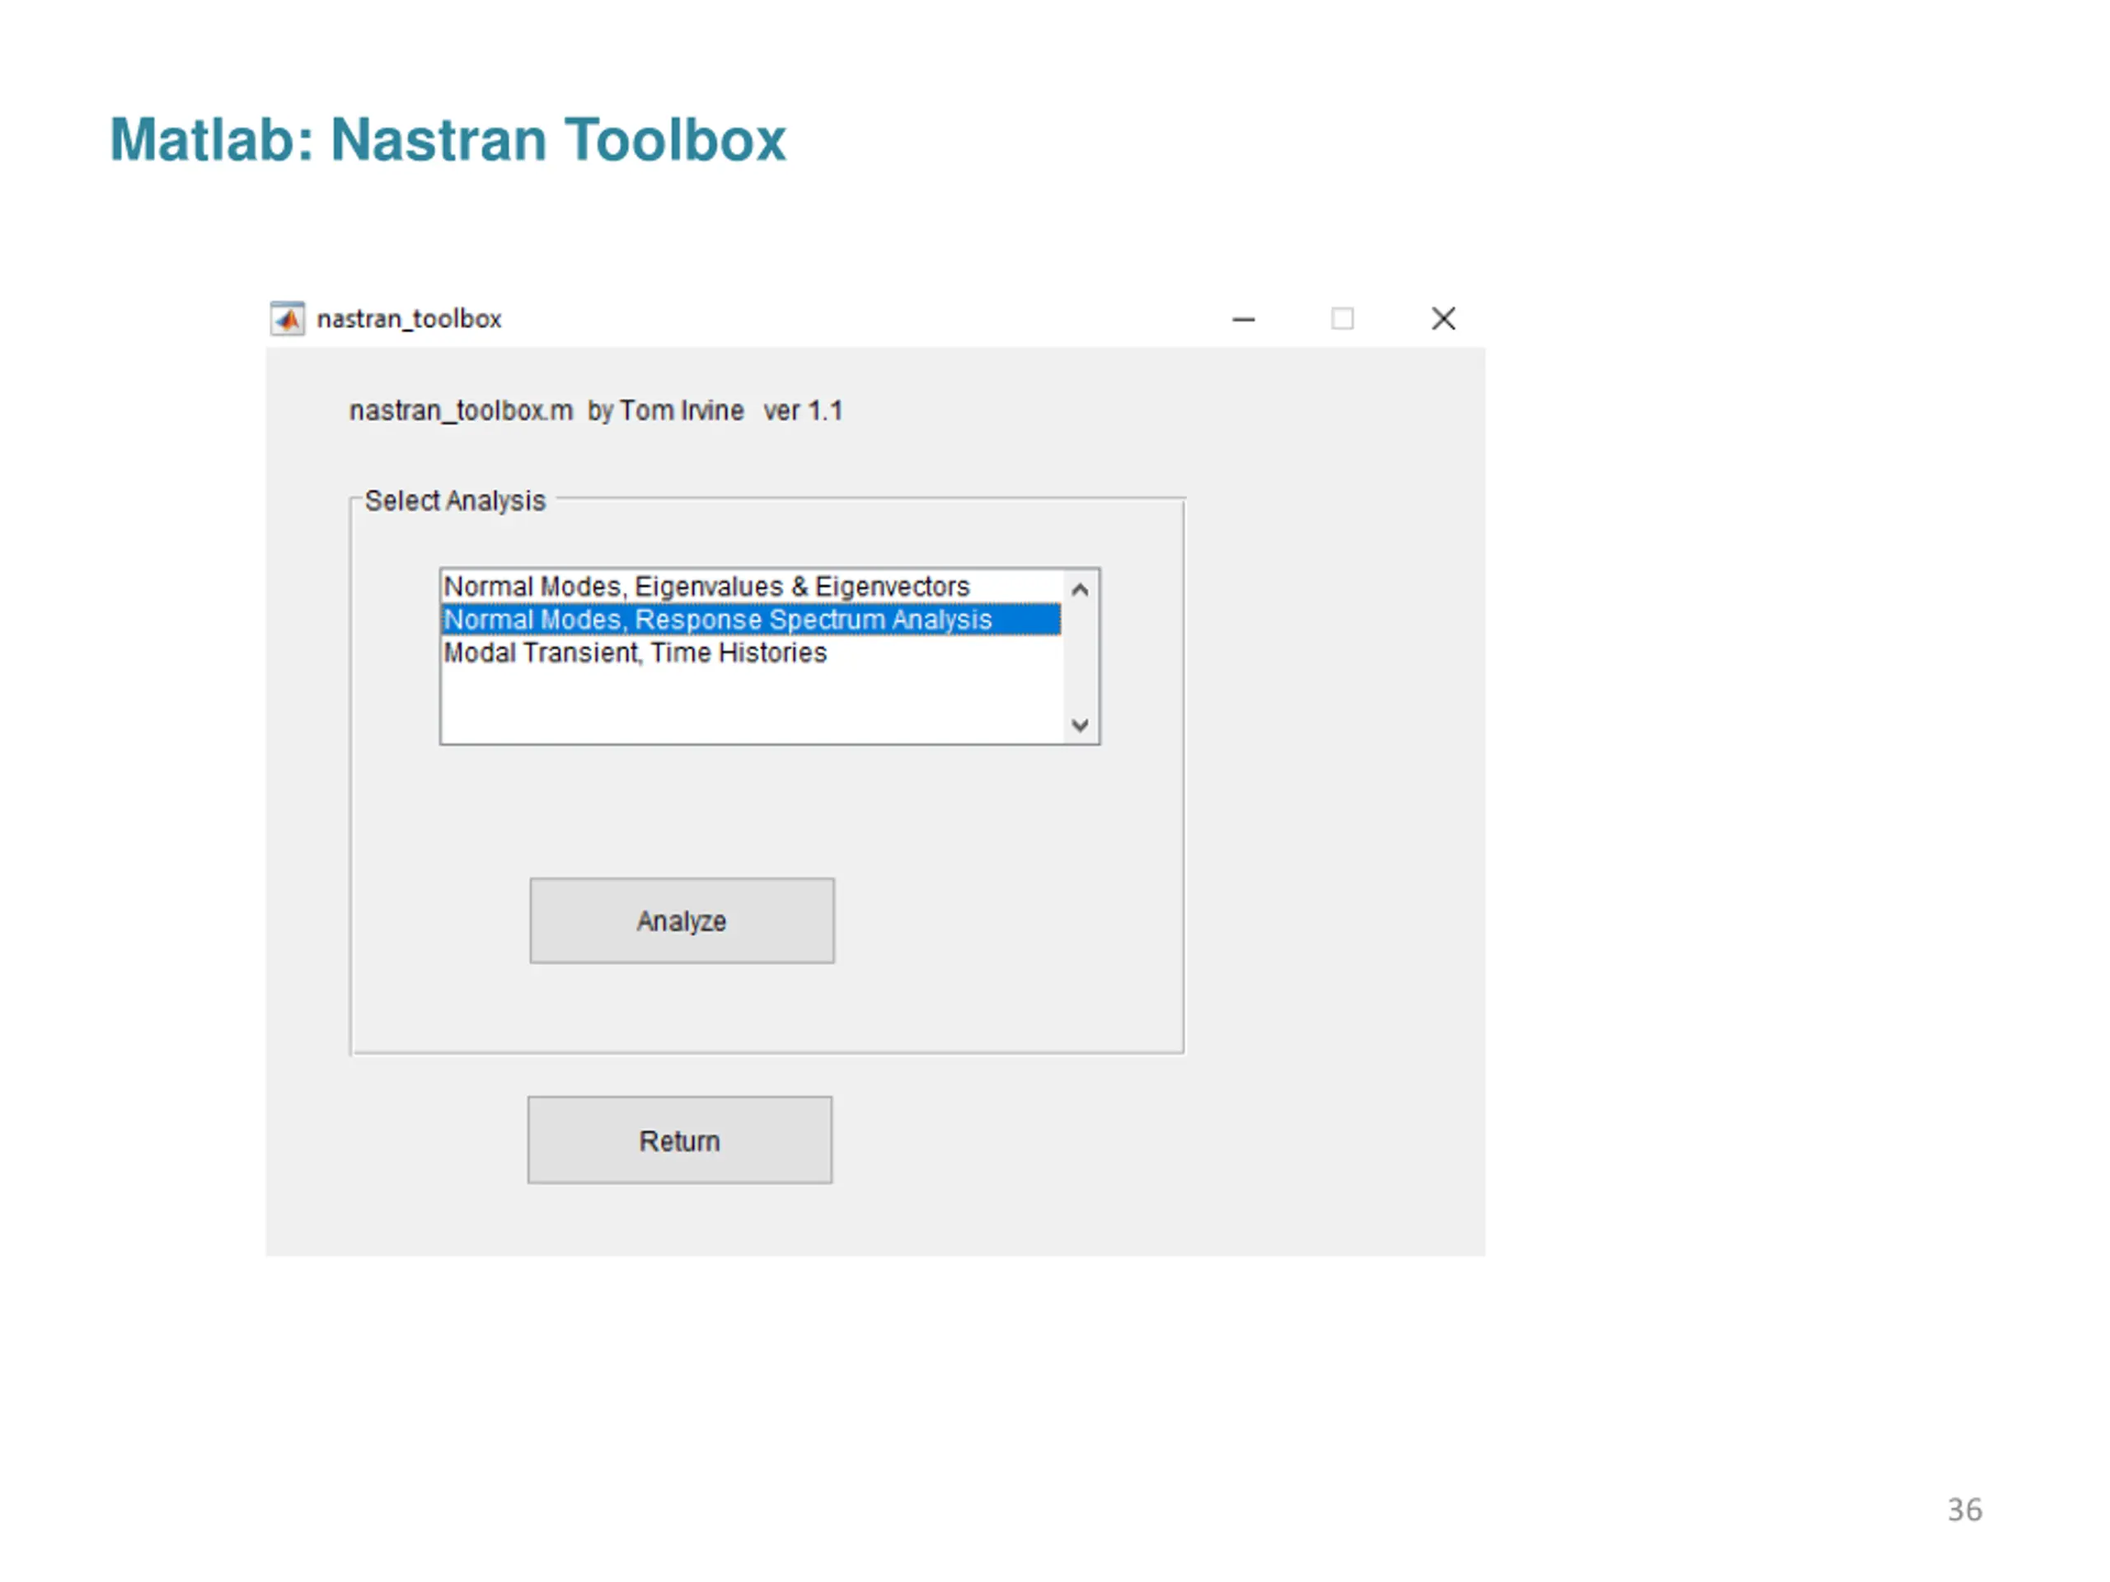
Task: Click the 'nastran_toolbox' window title text
Action: pos(409,320)
